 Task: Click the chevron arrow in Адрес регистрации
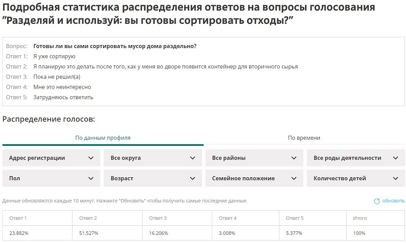click(x=91, y=158)
